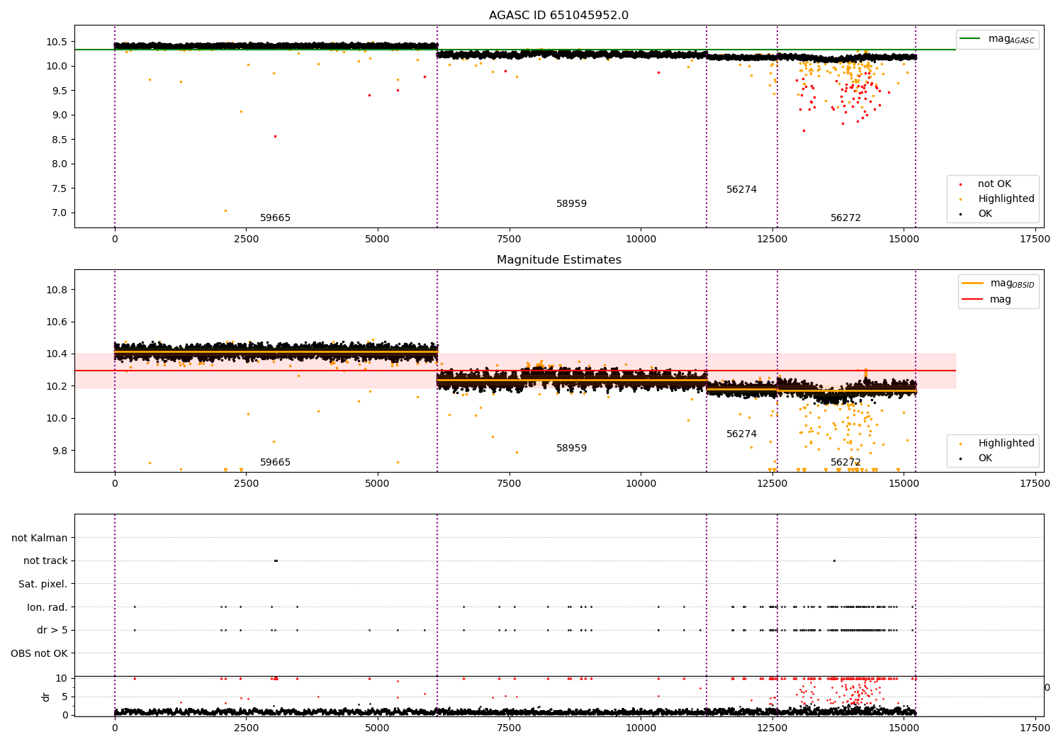Select 'Highlighted' legend entry in top plot

pyautogui.click(x=1006, y=199)
